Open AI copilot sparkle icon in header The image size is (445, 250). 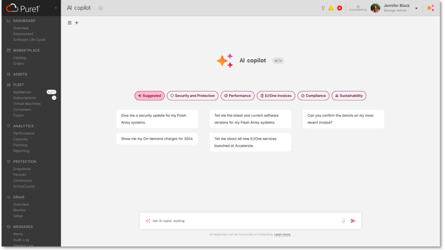(430, 8)
